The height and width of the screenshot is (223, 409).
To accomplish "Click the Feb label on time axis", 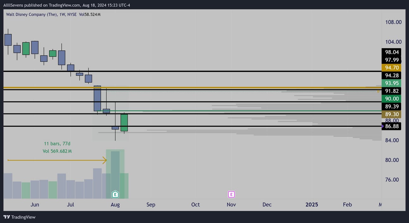I will (348, 205).
